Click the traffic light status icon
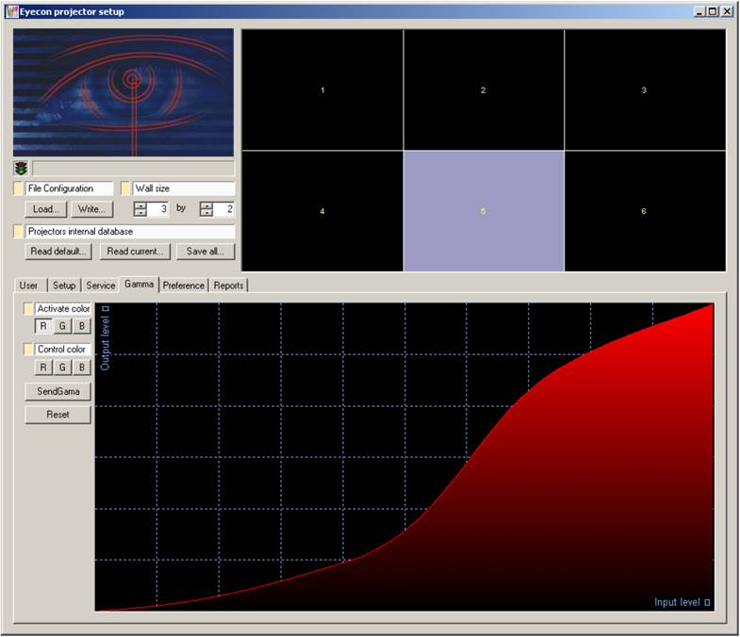 (x=21, y=168)
